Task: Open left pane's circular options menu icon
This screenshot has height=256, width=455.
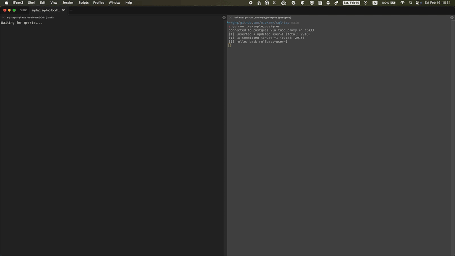Action: tap(224, 18)
